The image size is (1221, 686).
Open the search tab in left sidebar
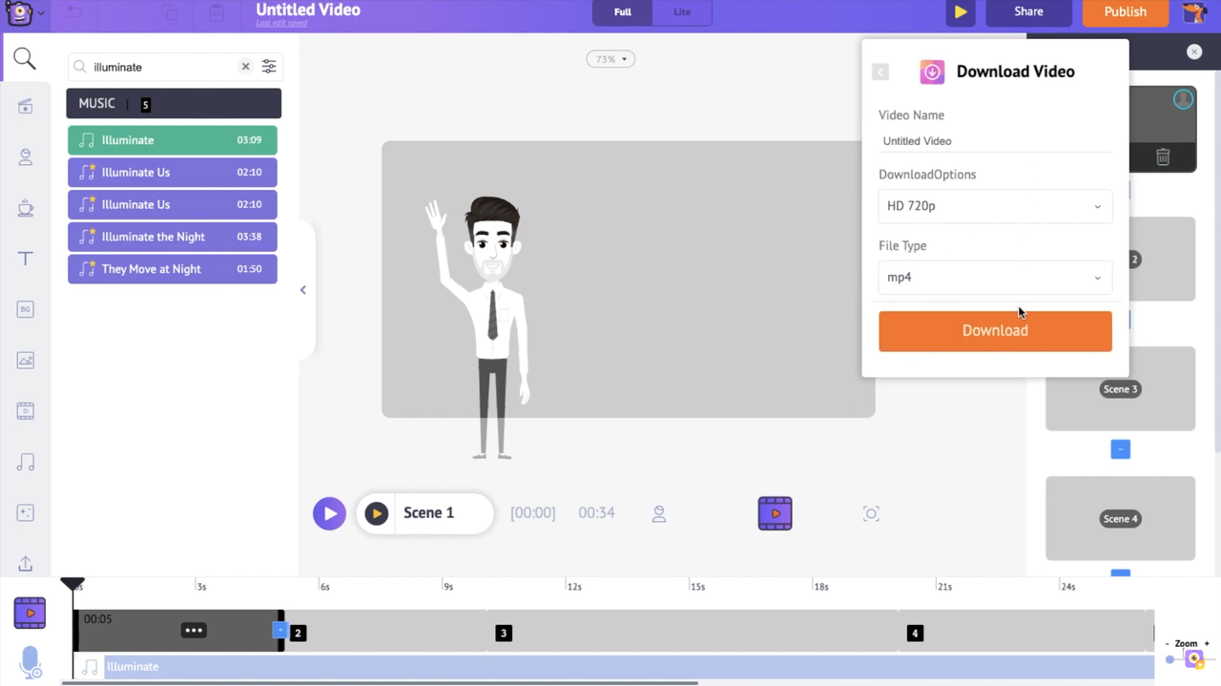tap(25, 59)
